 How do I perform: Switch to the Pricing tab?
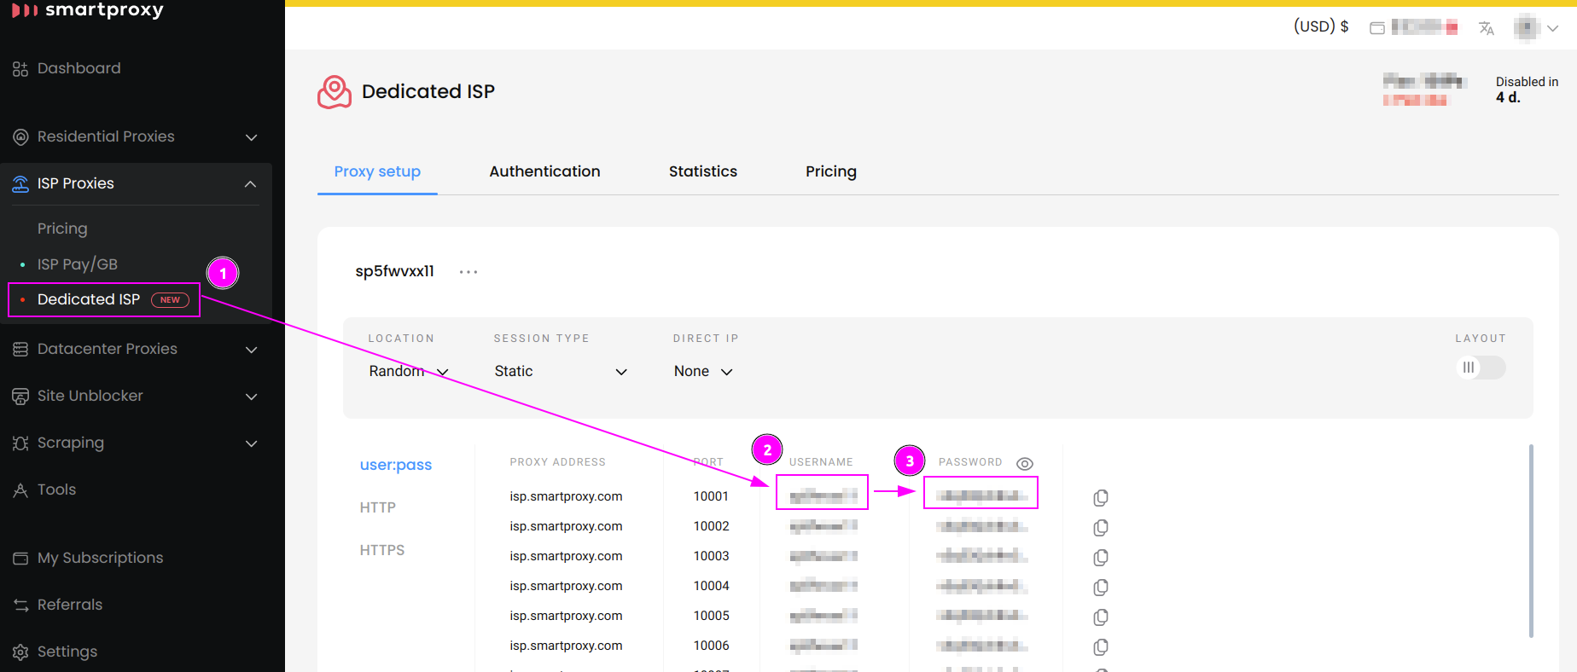coord(831,171)
